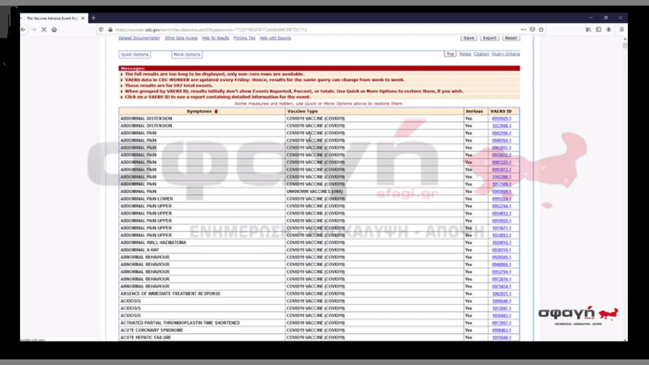Open the Dataset Documentation link
Image resolution: width=649 pixels, height=365 pixels.
tap(139, 38)
